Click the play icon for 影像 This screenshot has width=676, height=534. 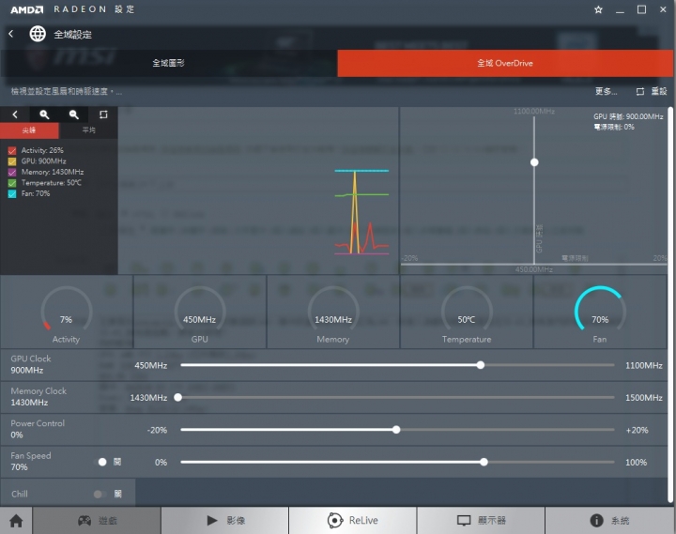click(211, 520)
